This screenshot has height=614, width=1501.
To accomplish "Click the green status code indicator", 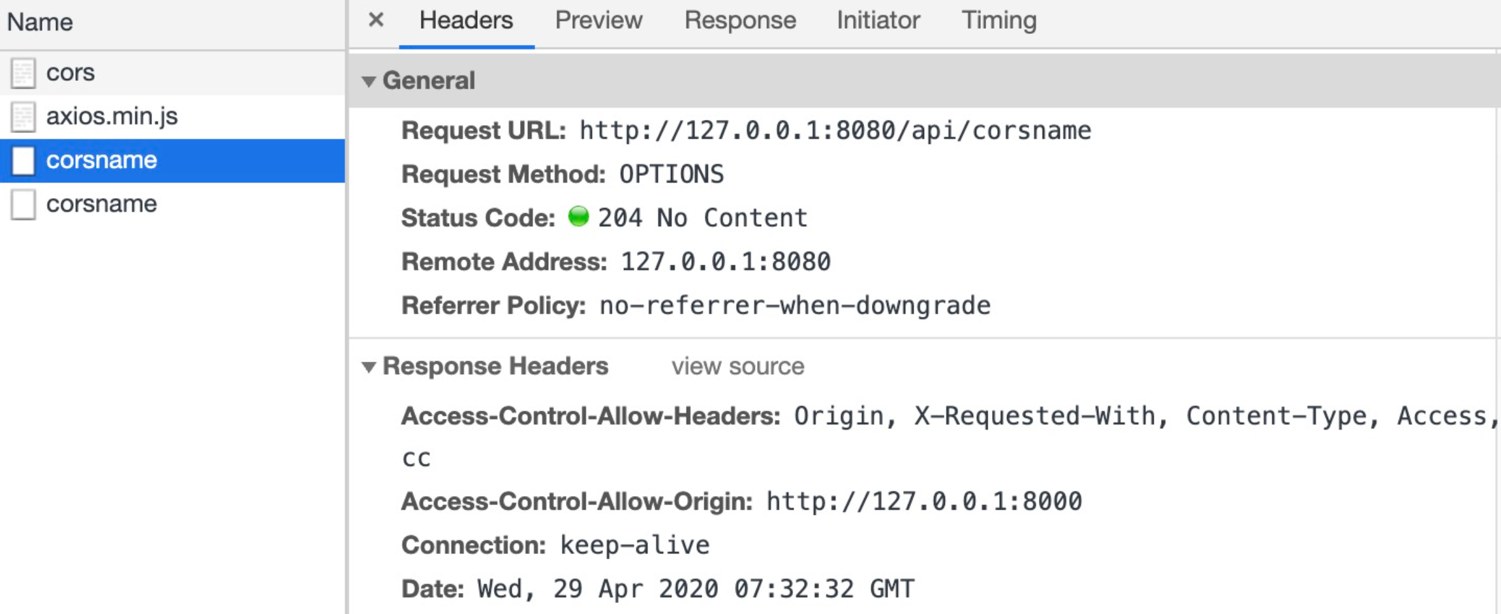I will (578, 217).
